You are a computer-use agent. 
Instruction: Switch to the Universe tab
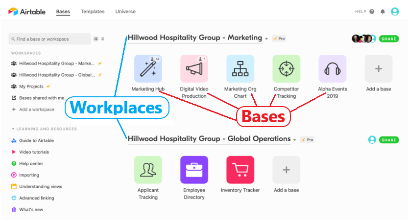coord(125,11)
